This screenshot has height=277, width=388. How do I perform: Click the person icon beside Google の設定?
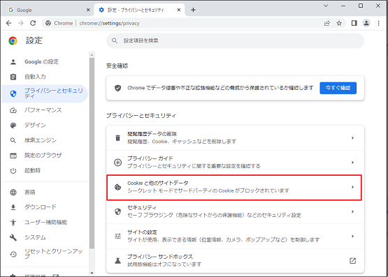(13, 62)
